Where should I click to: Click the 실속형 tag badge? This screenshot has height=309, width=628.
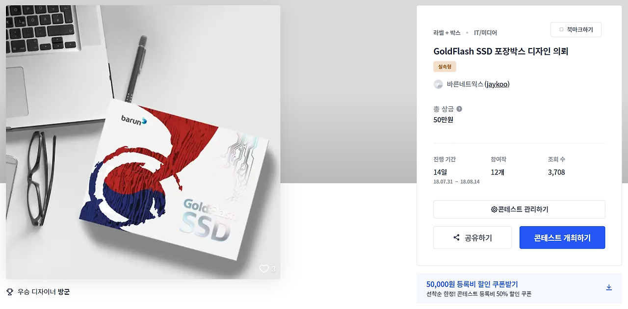click(445, 67)
